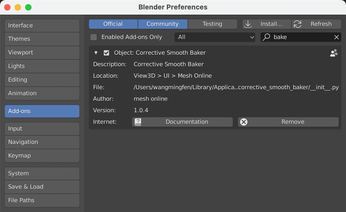Image resolution: width=346 pixels, height=212 pixels.
Task: Toggle the Official add-ons filter
Action: (113, 24)
